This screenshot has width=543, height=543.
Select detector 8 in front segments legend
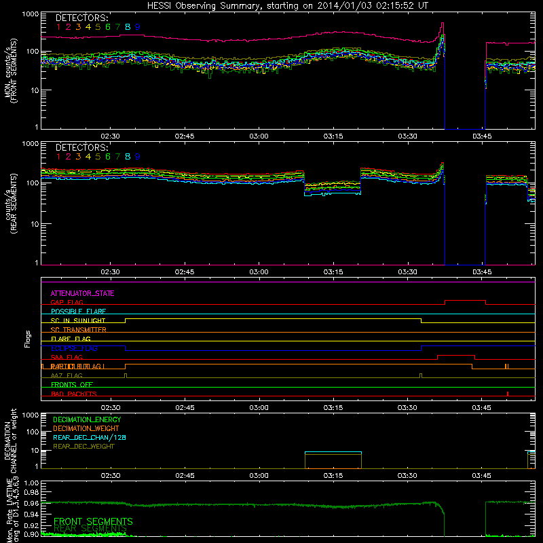[128, 27]
